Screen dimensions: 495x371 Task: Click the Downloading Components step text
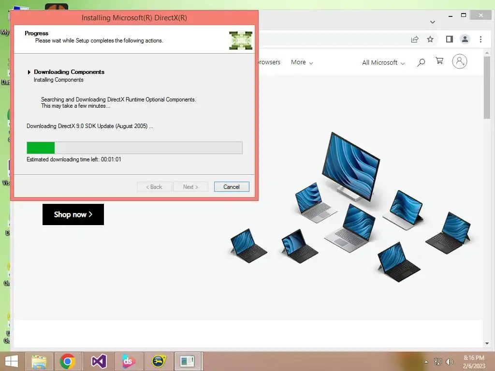coord(69,72)
